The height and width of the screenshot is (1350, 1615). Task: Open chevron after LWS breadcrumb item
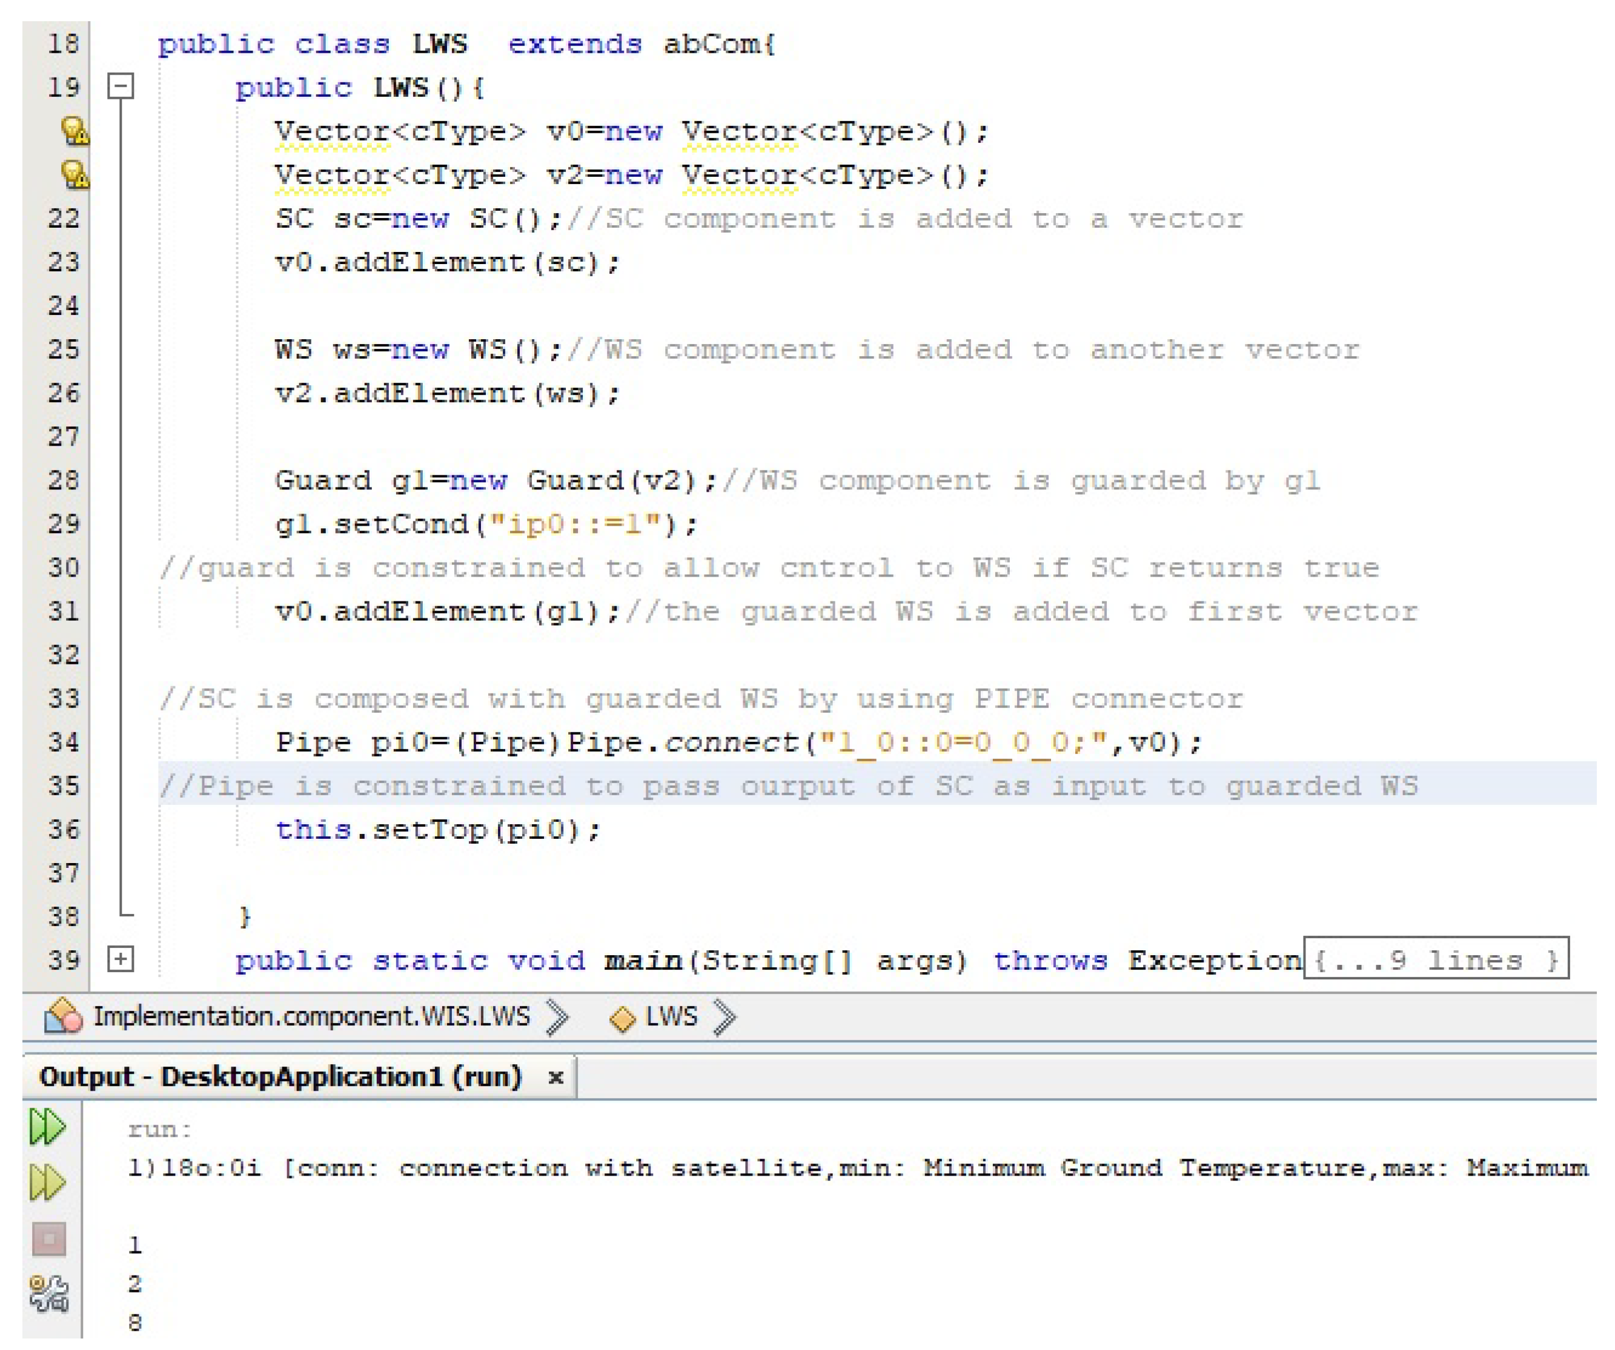point(725,1017)
